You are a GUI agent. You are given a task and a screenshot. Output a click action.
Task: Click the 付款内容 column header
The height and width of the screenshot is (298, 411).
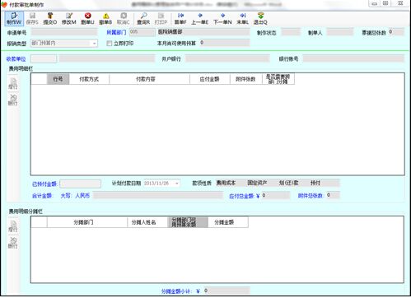(x=149, y=79)
